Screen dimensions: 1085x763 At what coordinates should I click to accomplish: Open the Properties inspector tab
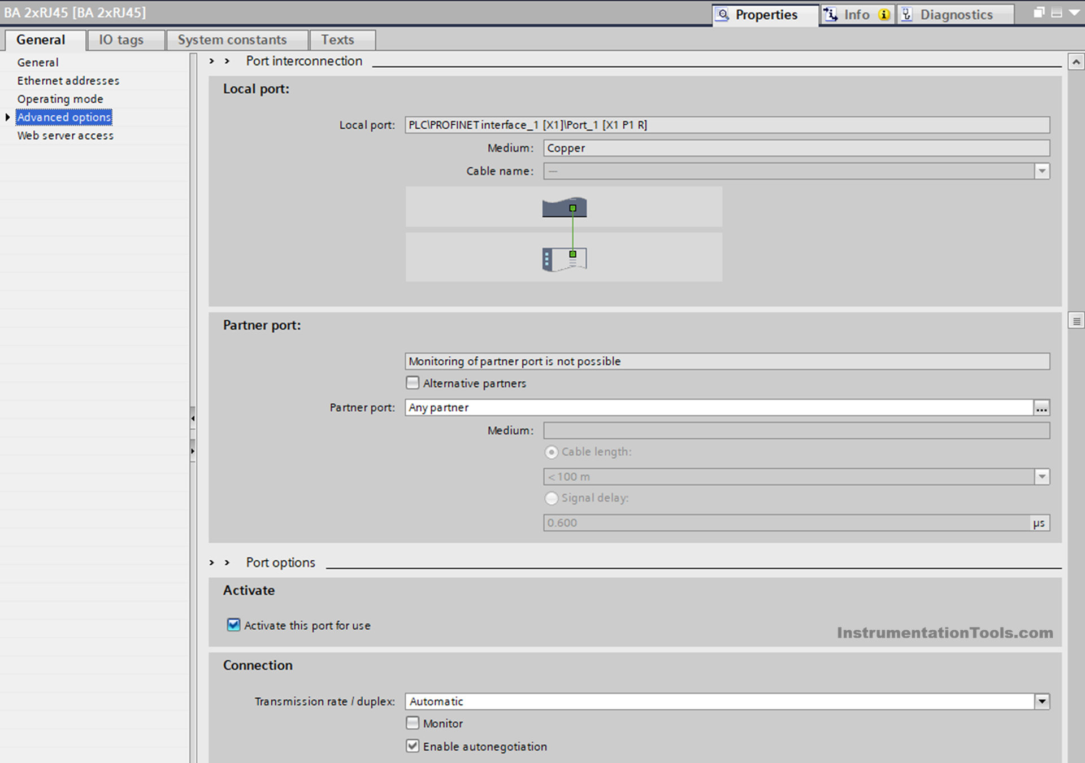point(765,15)
